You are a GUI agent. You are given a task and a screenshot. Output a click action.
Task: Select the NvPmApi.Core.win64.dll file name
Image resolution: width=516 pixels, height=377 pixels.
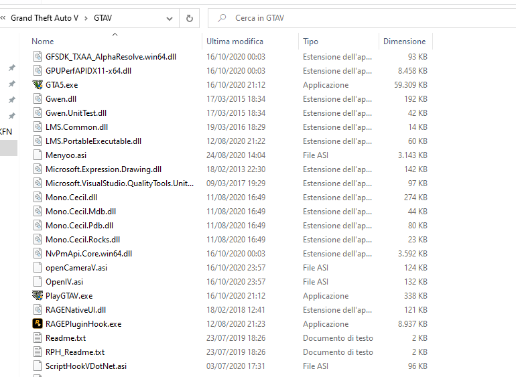pos(88,254)
